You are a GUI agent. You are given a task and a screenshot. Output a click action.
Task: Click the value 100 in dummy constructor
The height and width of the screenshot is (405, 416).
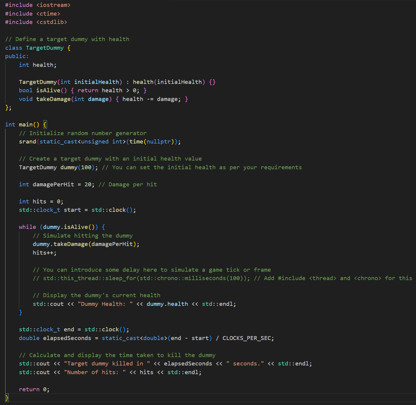[x=86, y=167]
